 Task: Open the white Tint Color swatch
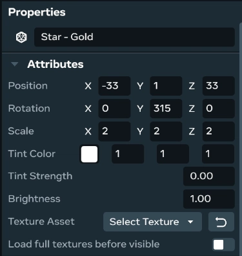(x=89, y=154)
